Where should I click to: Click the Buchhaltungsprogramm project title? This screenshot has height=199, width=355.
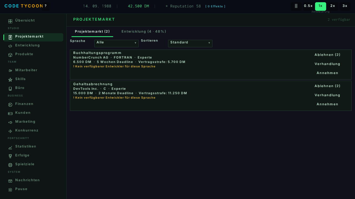[97, 53]
